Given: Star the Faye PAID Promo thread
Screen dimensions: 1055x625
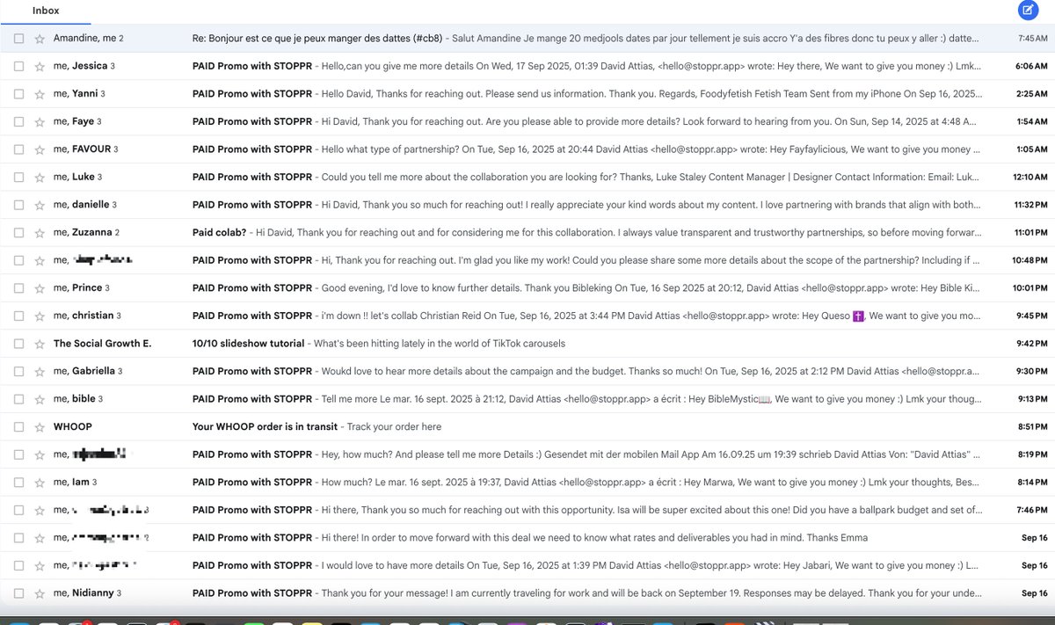Looking at the screenshot, I should point(40,121).
